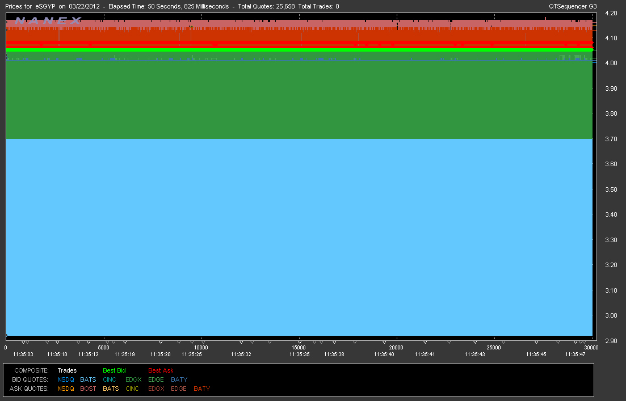626x401 pixels.
Task: Click the 25000 sequence axis label
Action: click(x=494, y=348)
